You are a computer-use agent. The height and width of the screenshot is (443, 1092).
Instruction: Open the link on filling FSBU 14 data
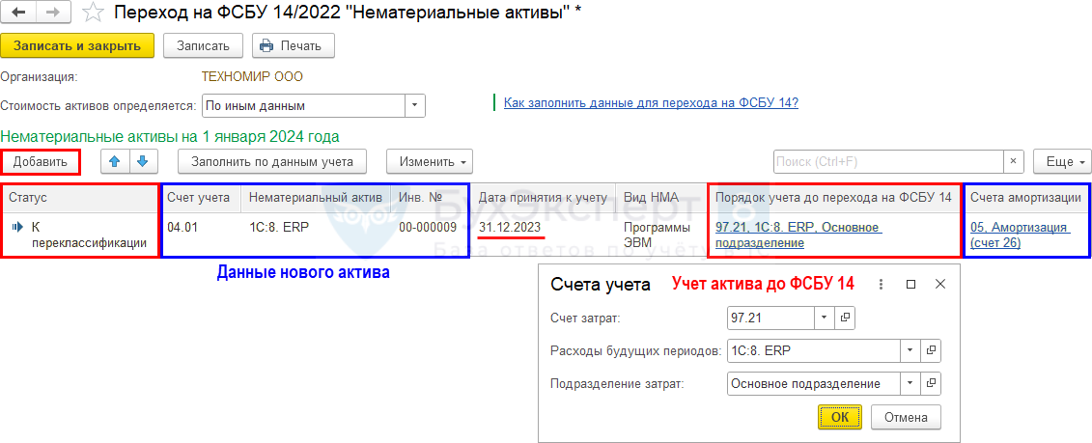[651, 103]
